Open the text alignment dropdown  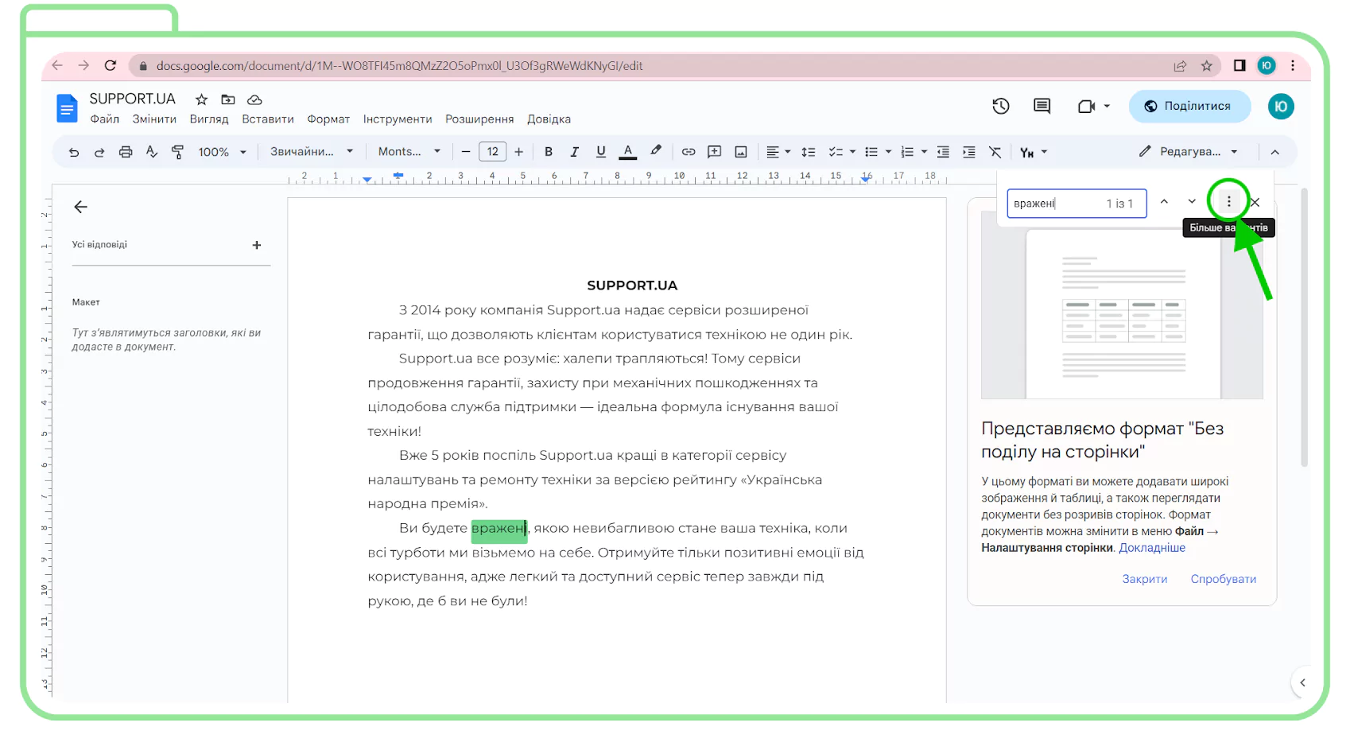(x=778, y=152)
